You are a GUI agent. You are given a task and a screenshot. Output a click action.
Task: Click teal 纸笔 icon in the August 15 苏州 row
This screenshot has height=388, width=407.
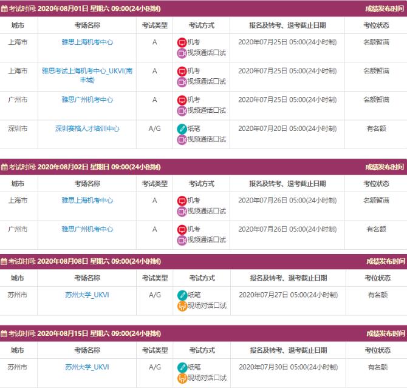[x=182, y=367]
